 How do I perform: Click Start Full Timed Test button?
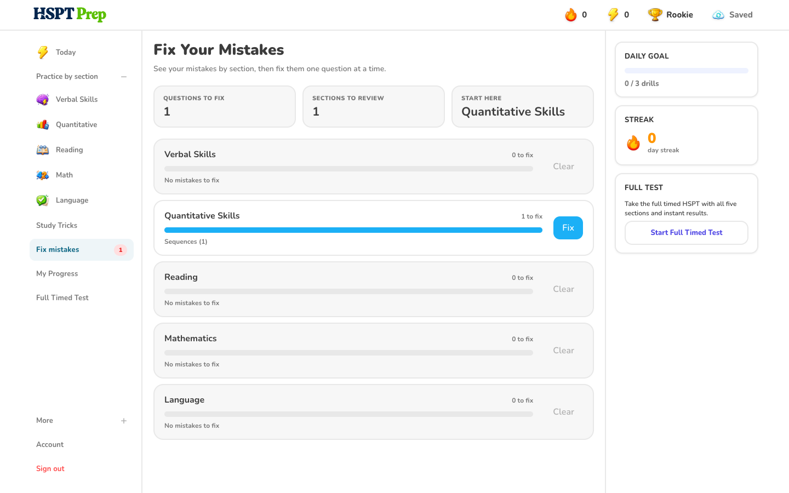click(687, 233)
